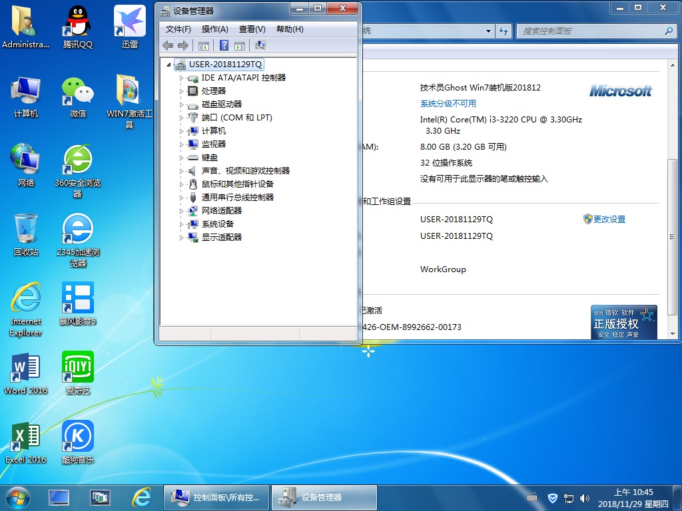This screenshot has height=511, width=682.
Task: Click the Back arrow in Device Manager toolbar
Action: pyautogui.click(x=167, y=45)
